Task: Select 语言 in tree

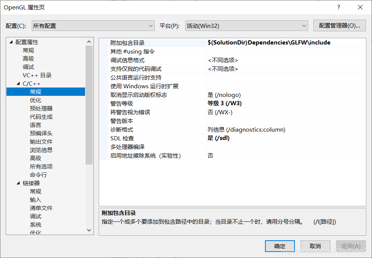Action: click(x=36, y=125)
